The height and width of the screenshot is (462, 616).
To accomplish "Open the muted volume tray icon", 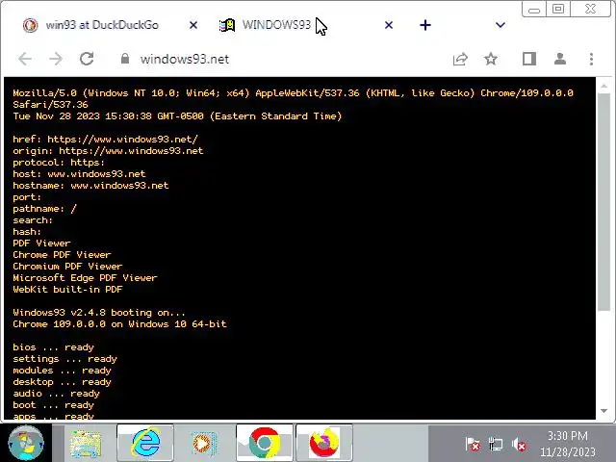I will pos(519,445).
